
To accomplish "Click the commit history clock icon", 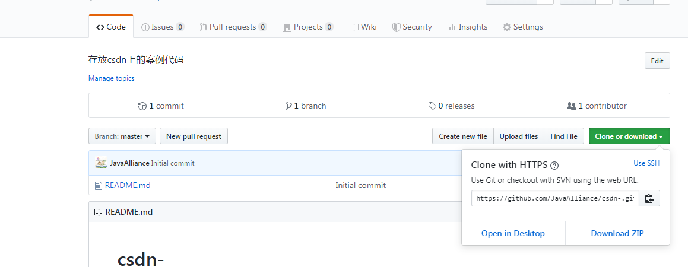I will tap(142, 106).
